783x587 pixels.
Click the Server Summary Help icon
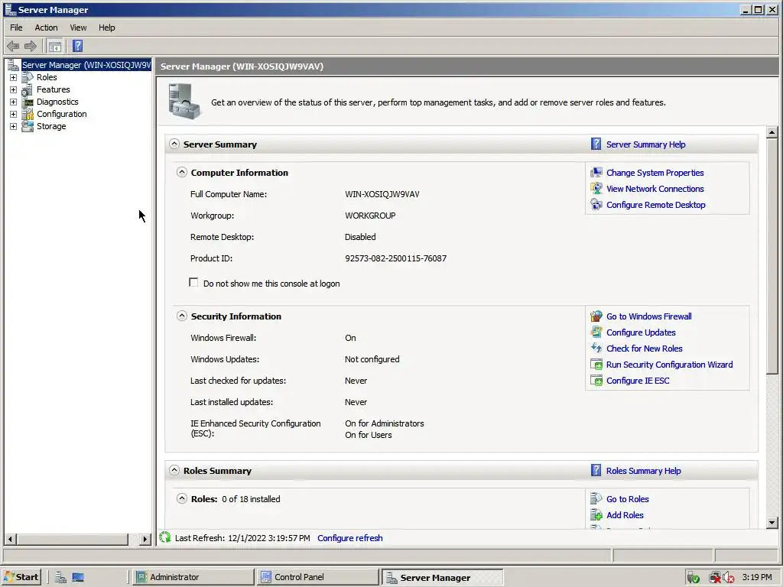click(596, 144)
